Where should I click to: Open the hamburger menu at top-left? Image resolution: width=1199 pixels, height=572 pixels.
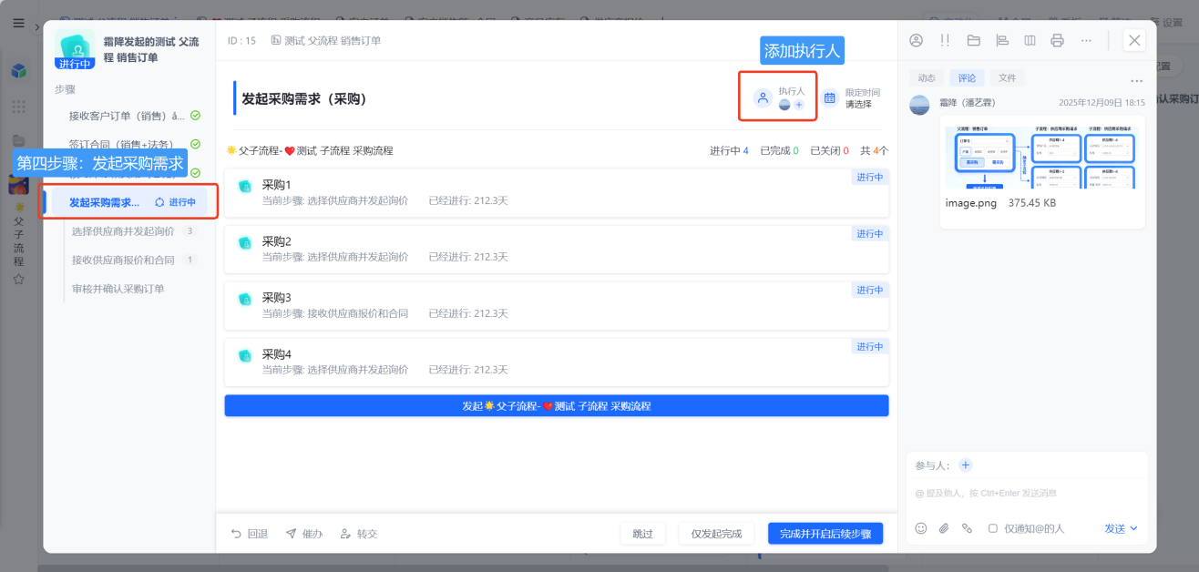point(18,24)
